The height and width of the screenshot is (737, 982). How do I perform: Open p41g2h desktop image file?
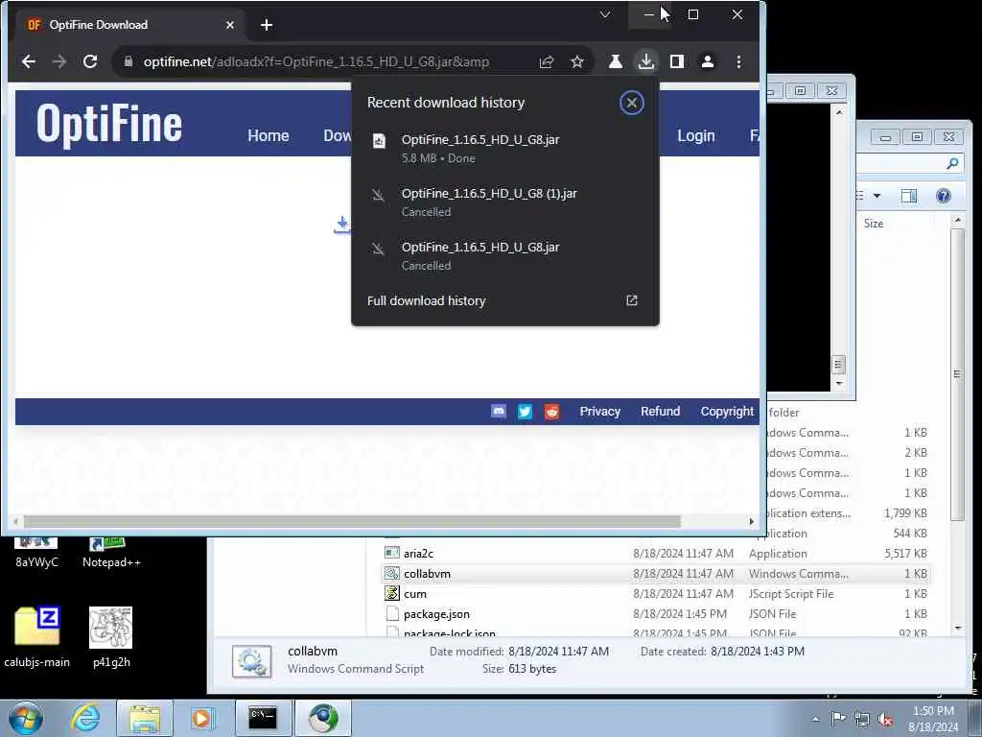pyautogui.click(x=111, y=637)
